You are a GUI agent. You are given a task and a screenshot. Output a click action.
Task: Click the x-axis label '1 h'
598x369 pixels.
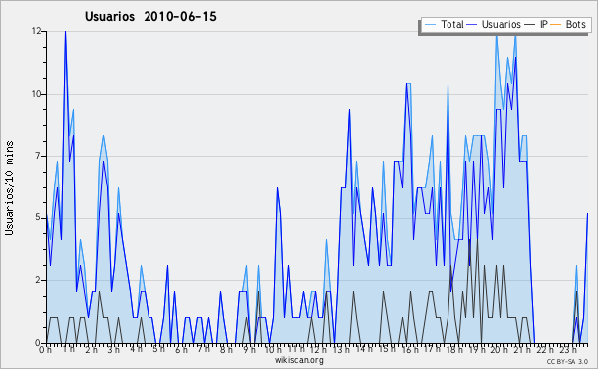click(68, 349)
